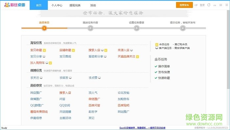Choose the 蘑菇街美丽说 task
Image resolution: width=230 pixels, height=130 pixels.
point(39,112)
